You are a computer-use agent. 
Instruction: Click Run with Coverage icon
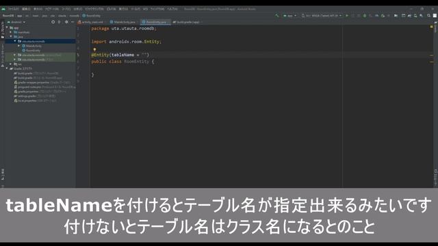point(371,16)
